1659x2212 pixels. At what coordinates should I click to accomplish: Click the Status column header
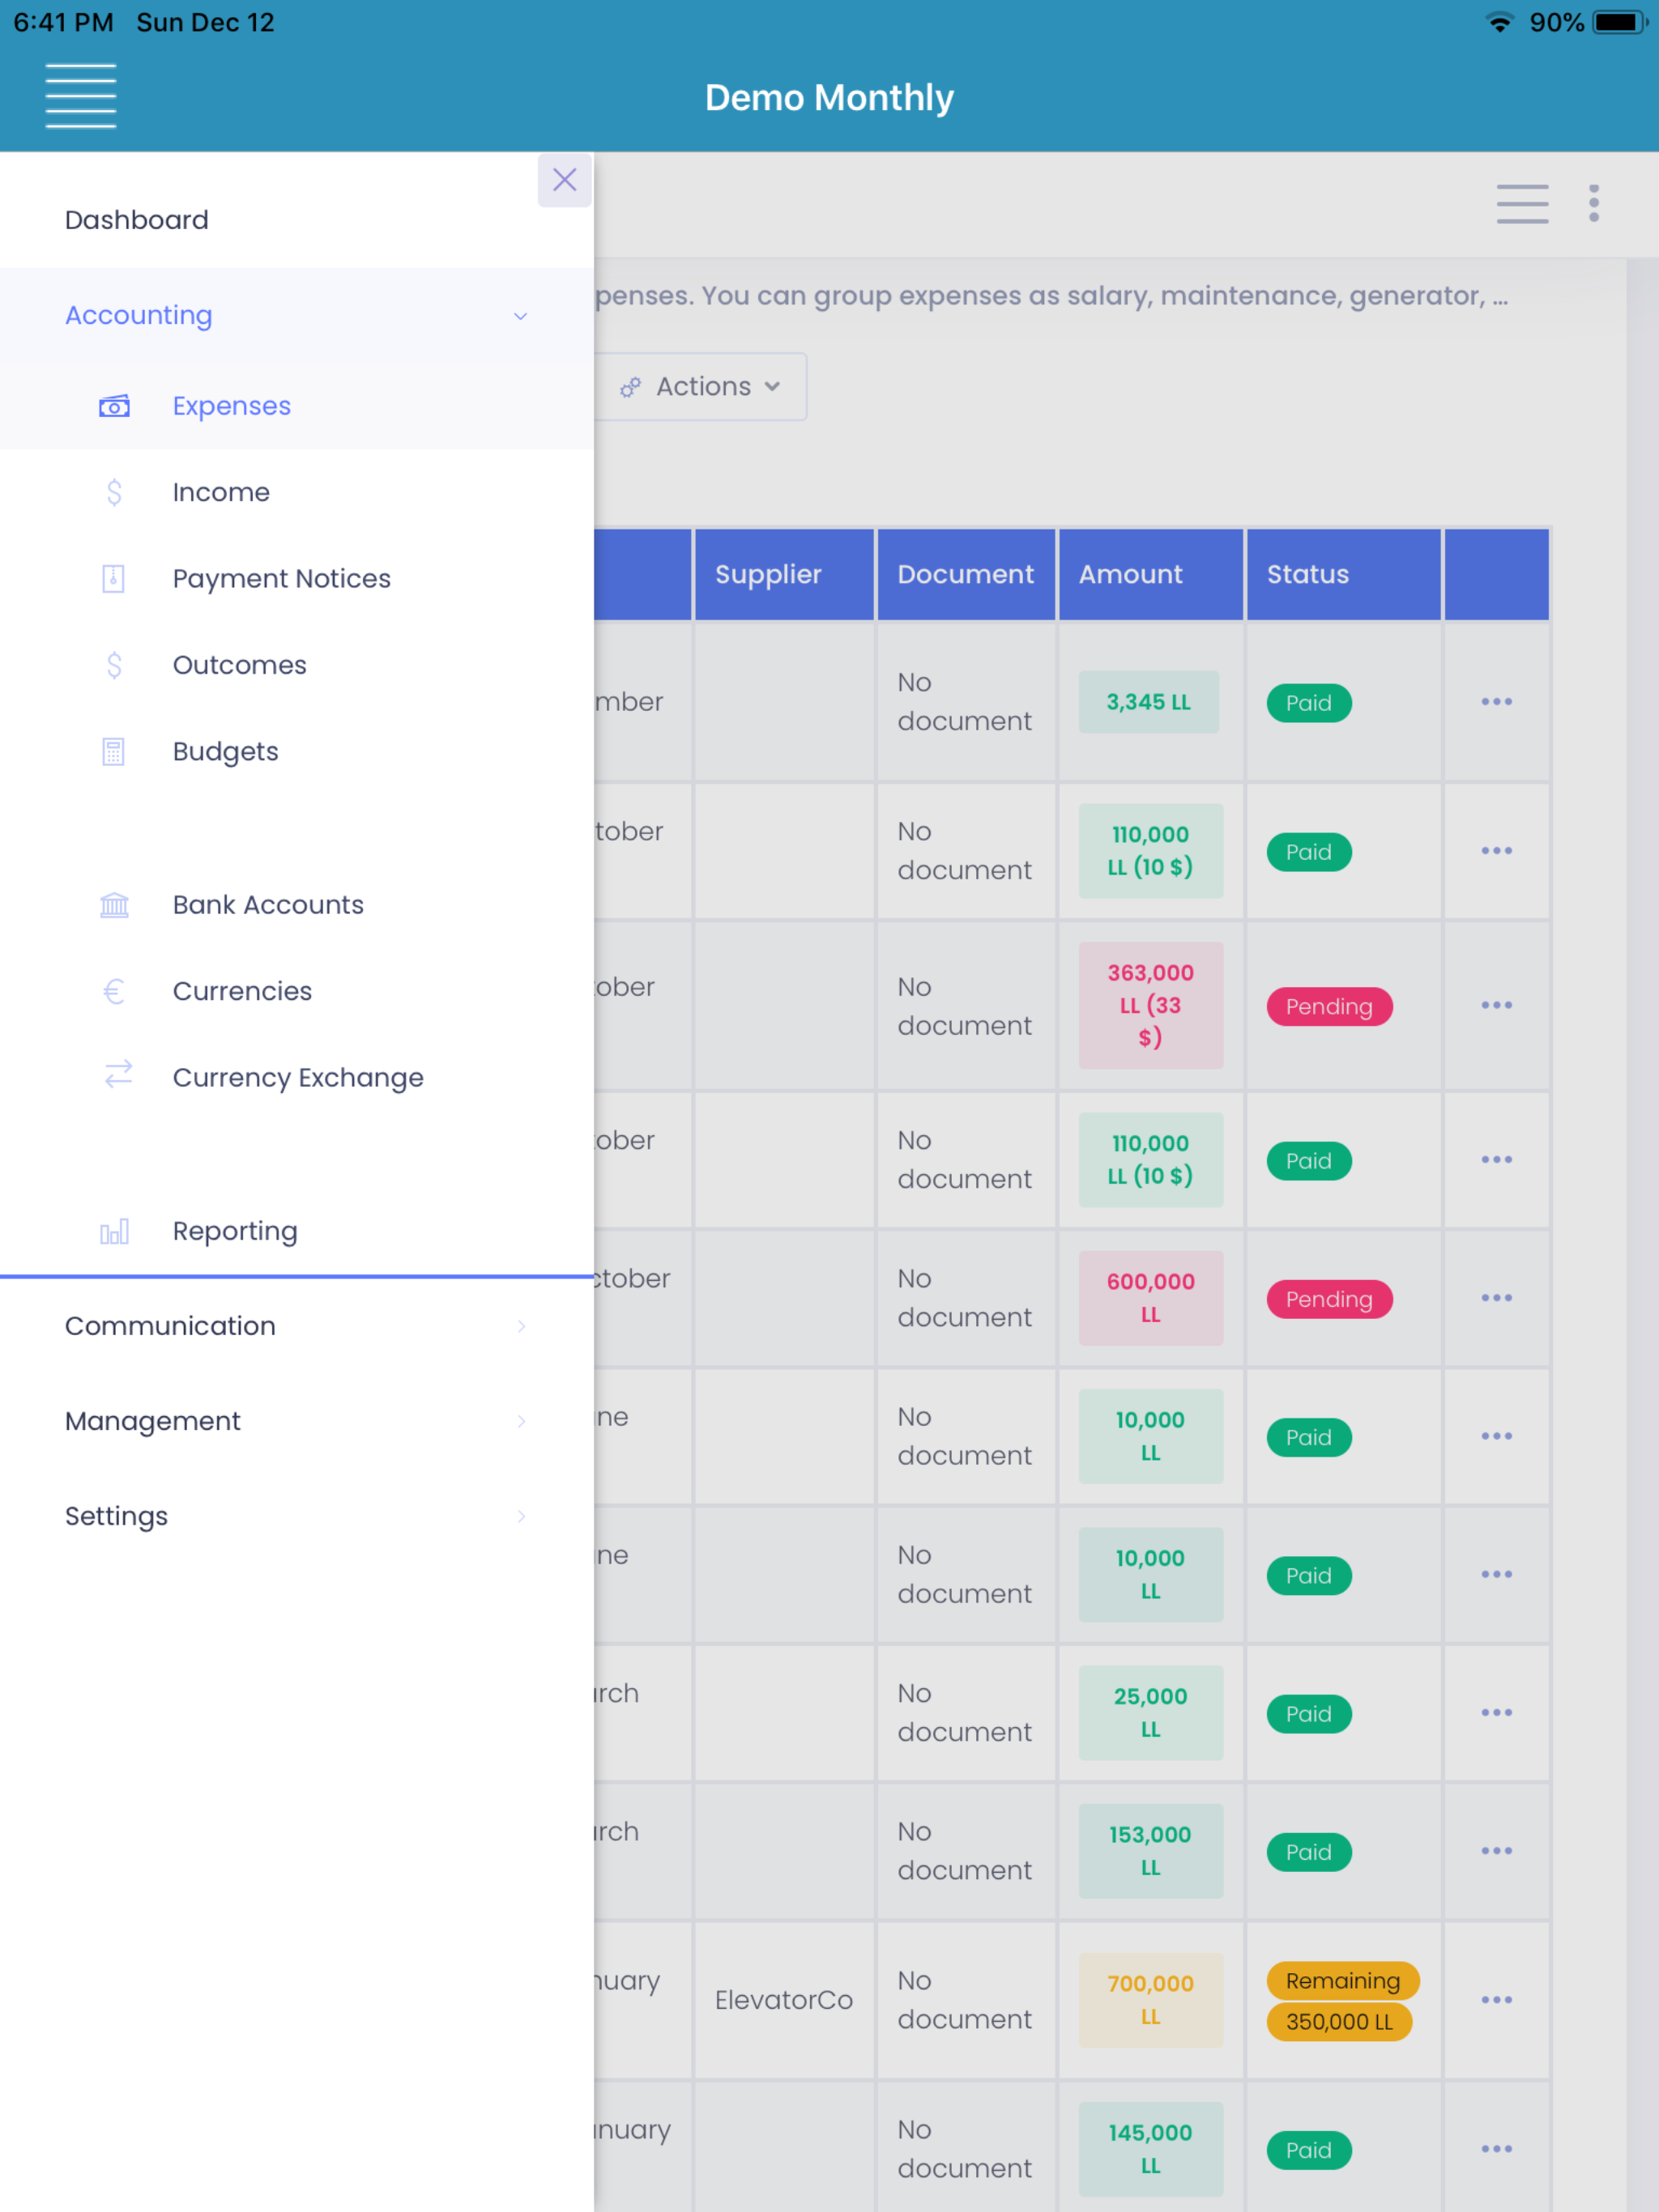(1343, 574)
